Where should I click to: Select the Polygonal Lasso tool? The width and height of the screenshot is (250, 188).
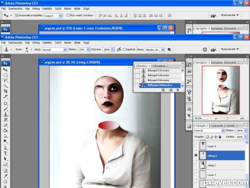(x=5, y=80)
